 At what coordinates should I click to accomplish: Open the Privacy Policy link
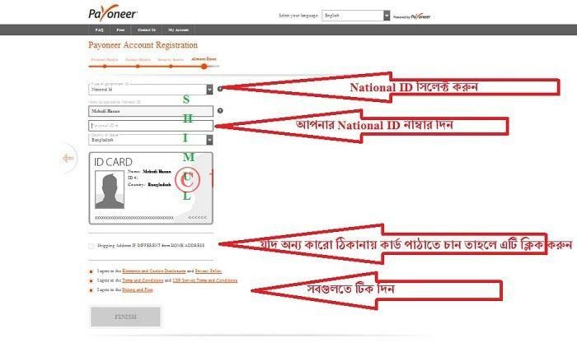coord(209,271)
